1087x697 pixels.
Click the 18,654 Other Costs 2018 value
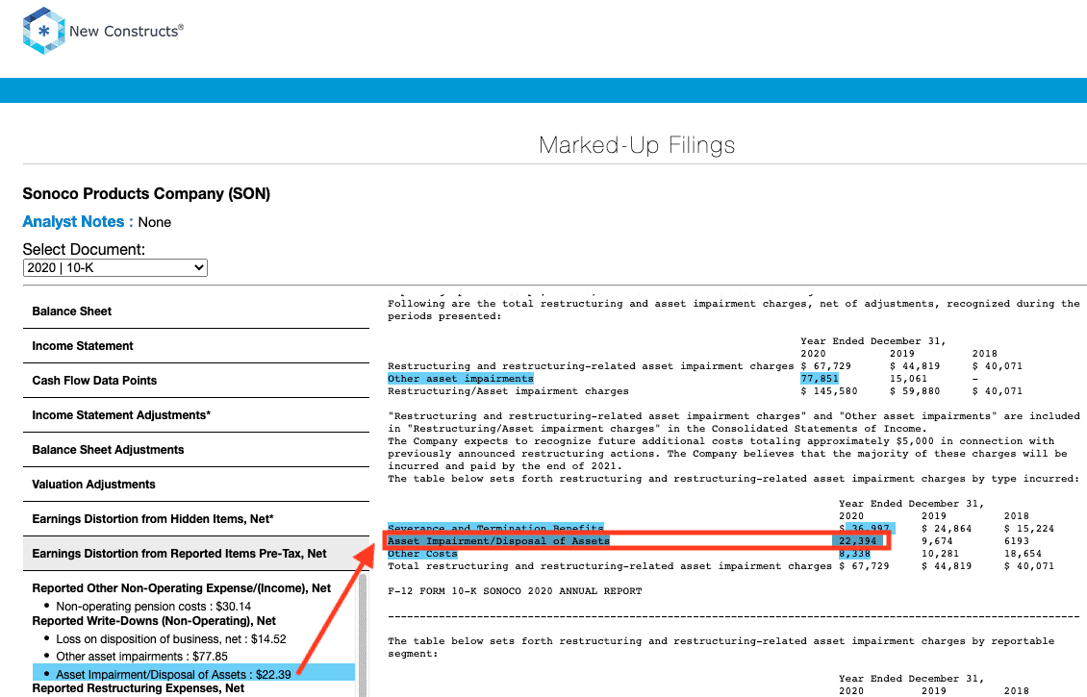(x=1023, y=554)
